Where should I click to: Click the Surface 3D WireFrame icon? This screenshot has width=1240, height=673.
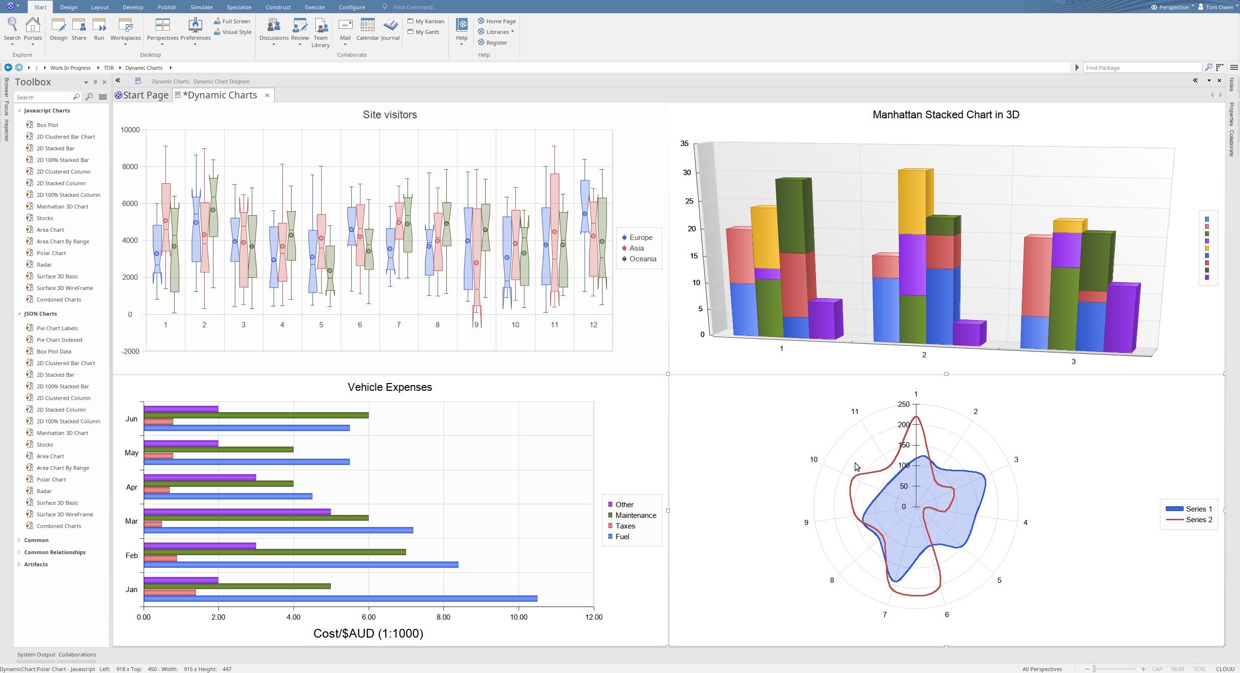[x=30, y=288]
